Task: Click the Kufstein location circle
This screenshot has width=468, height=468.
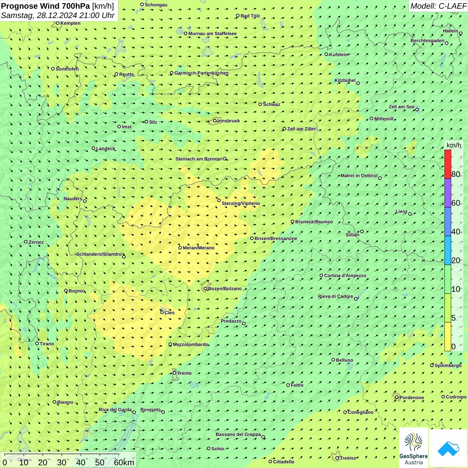Action: (x=326, y=54)
